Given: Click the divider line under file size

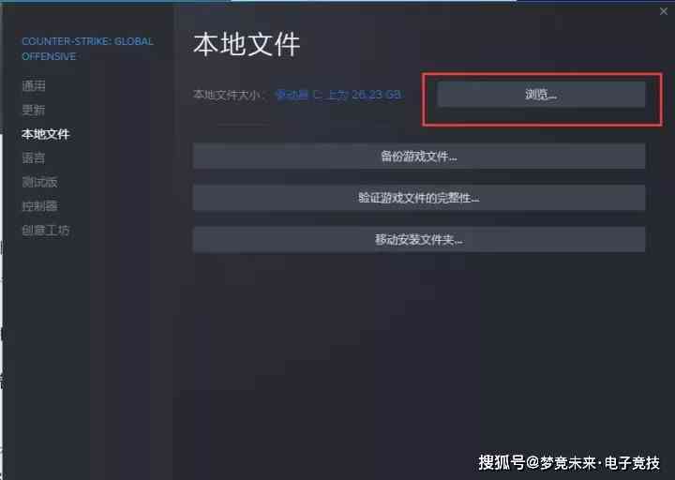Looking at the screenshot, I should click(x=243, y=126).
